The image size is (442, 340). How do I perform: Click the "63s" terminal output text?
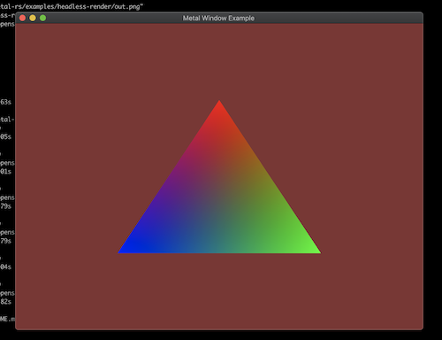point(5,102)
